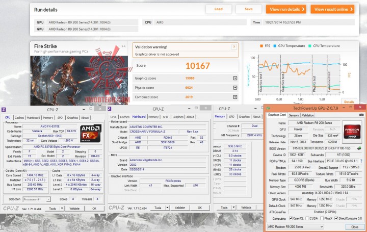Screen dimensions: 367x232
Task: Switch to About tab in Memory CPU-Z window
Action: (x=256, y=117)
